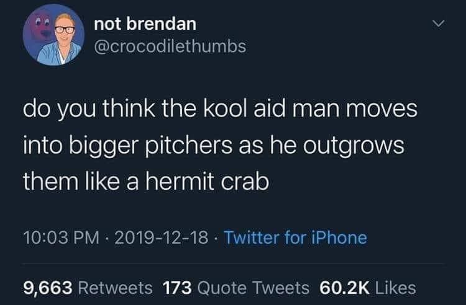Open the Retweets label list
Image resolution: width=466 pixels, height=305 pixels.
coord(116,288)
